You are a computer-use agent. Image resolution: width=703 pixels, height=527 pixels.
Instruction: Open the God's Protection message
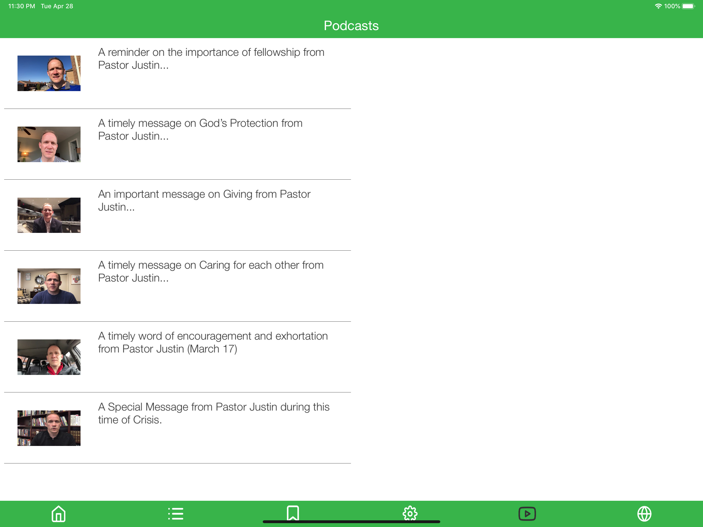click(200, 129)
